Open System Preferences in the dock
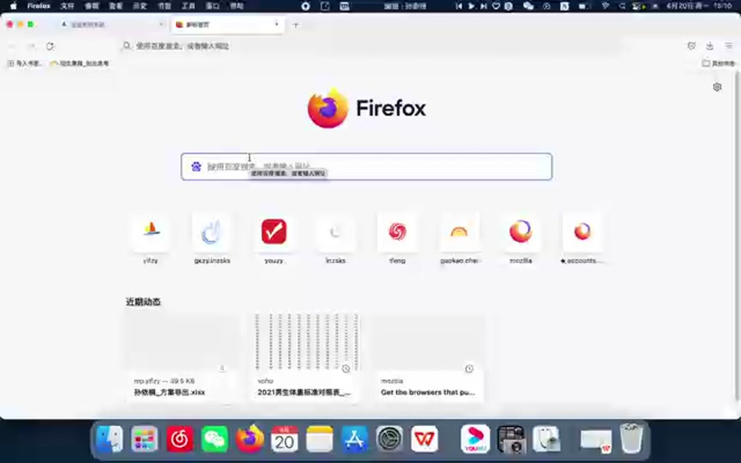The image size is (741, 463). point(389,440)
